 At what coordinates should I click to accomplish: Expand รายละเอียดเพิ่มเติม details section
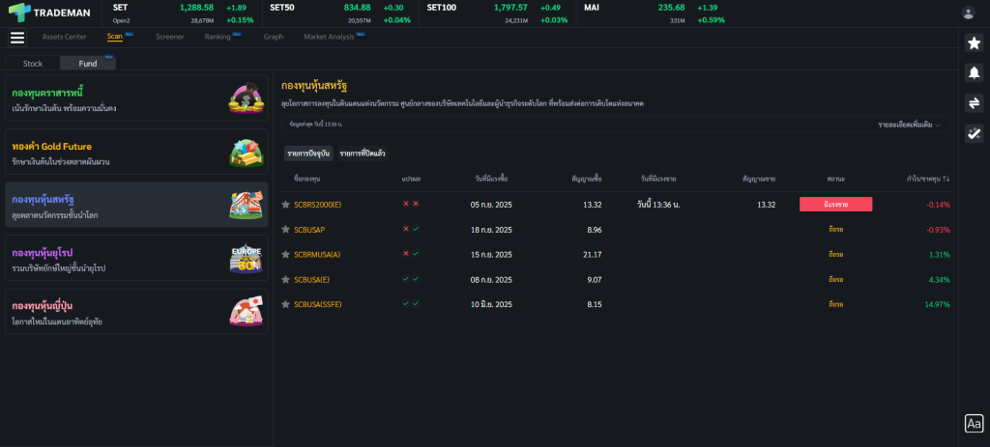click(910, 126)
